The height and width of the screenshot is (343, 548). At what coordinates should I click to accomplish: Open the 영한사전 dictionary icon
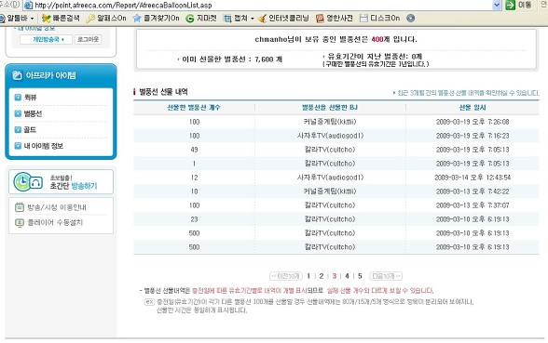320,19
